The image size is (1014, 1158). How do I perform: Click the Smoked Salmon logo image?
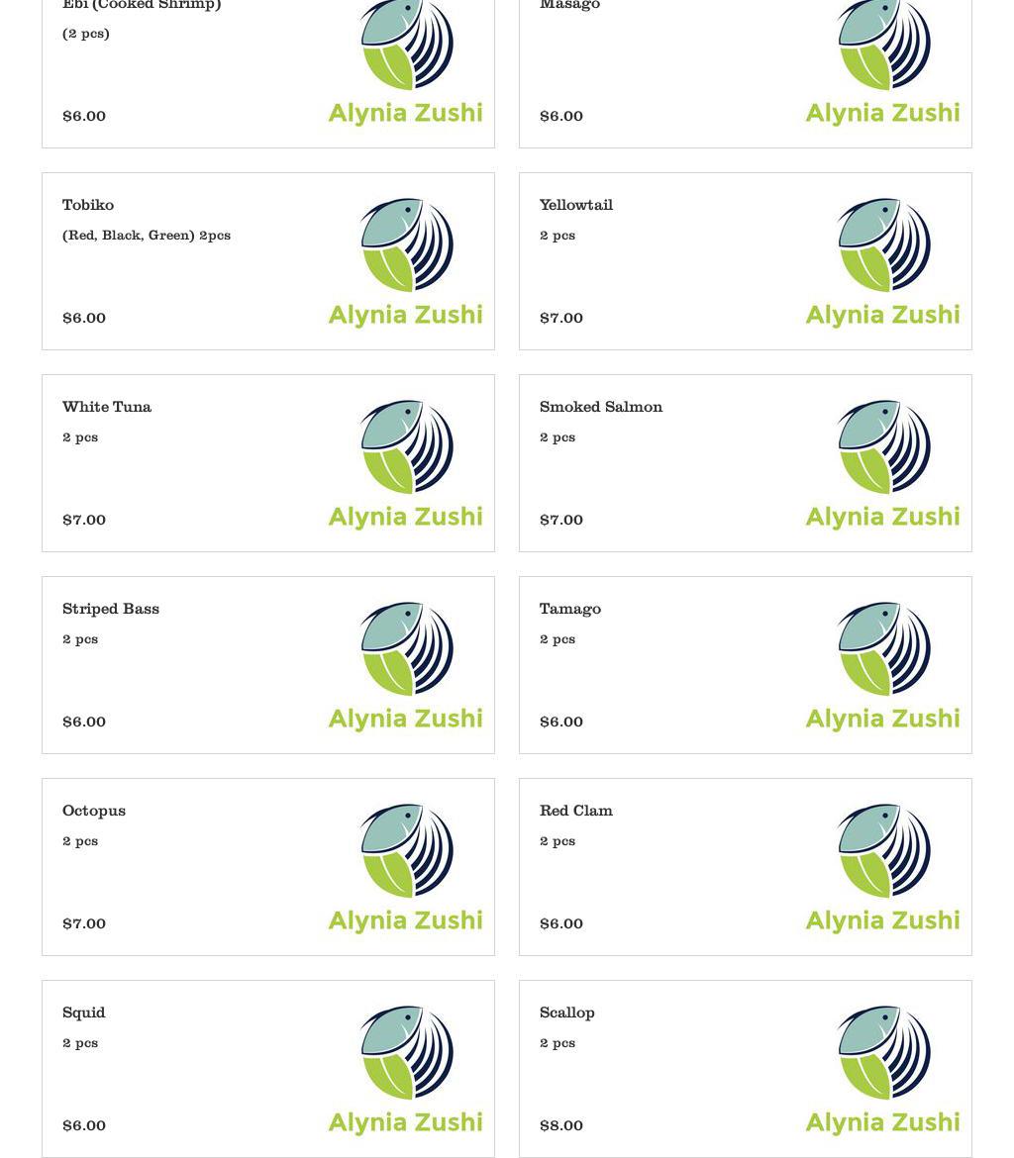click(x=883, y=463)
